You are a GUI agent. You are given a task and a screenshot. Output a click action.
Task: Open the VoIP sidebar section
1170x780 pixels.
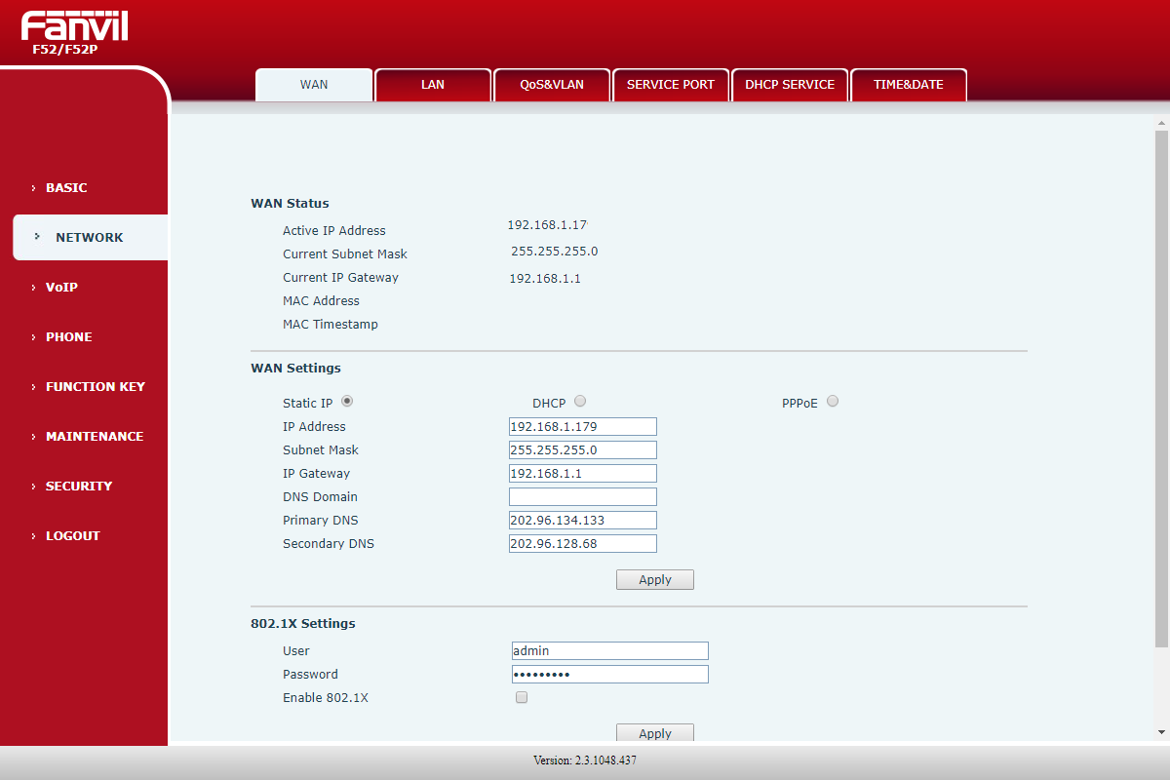61,288
